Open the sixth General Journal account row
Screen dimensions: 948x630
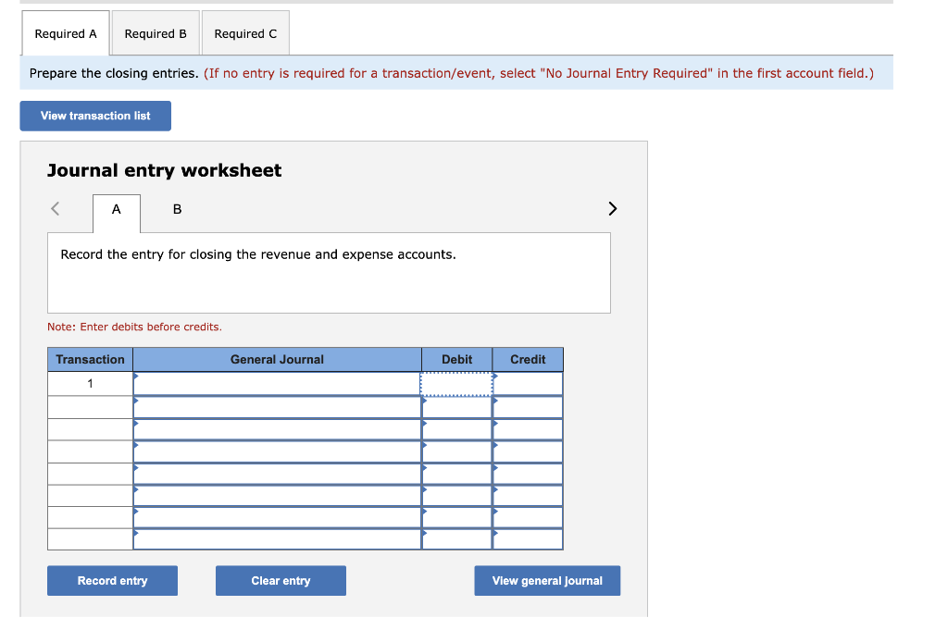pyautogui.click(x=277, y=496)
